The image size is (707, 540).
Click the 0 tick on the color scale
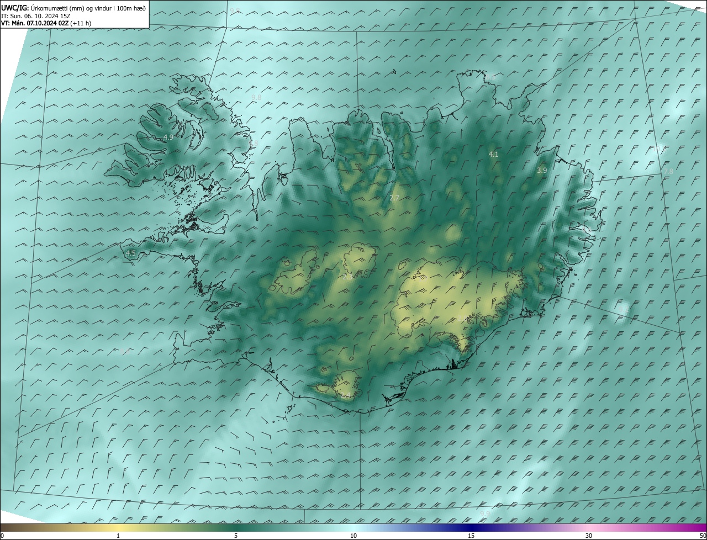2,536
